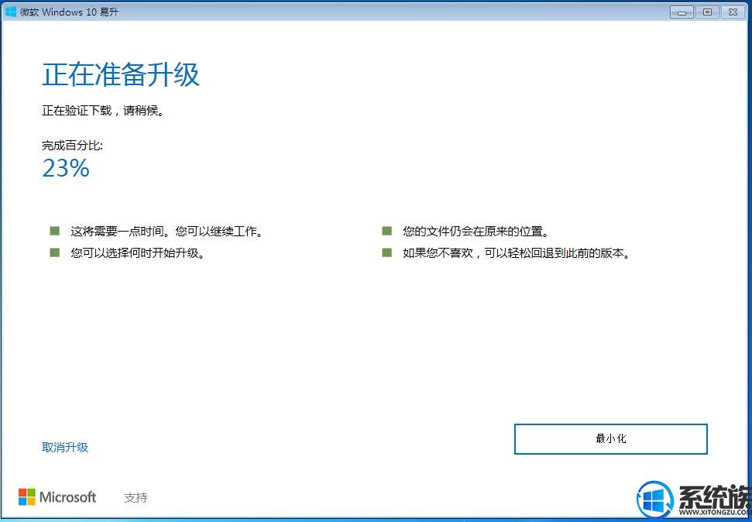Click the Windows logo in title bar
Image resolution: width=752 pixels, height=522 pixels.
(10, 12)
